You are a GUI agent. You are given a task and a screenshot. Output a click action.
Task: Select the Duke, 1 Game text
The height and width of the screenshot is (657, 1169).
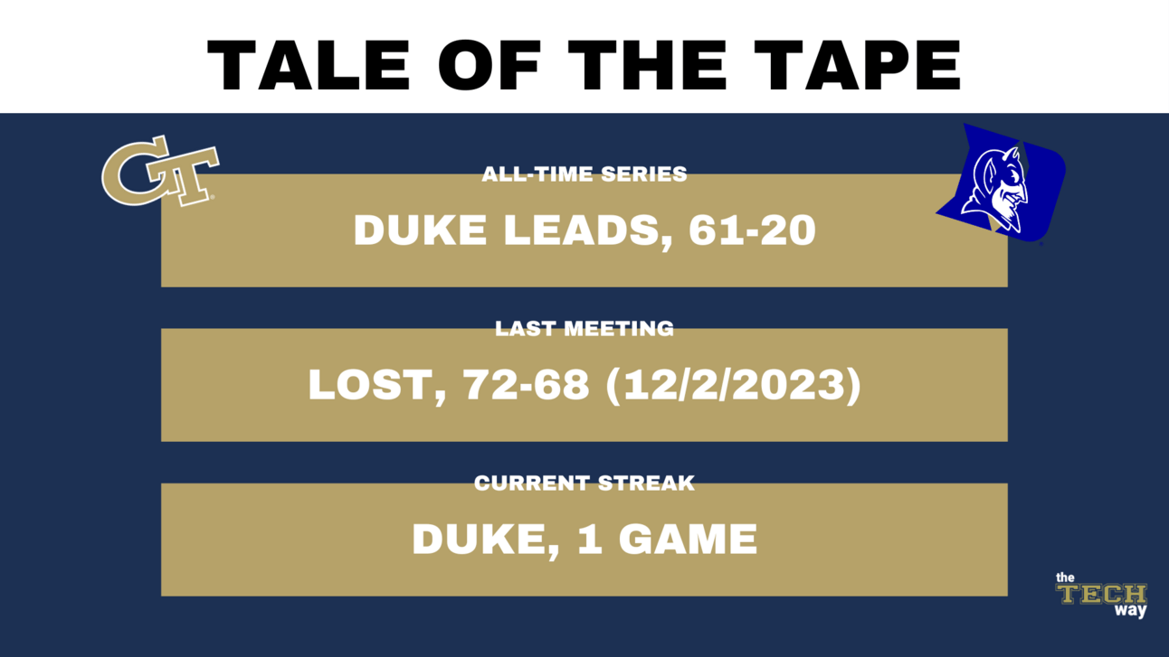pos(584,540)
